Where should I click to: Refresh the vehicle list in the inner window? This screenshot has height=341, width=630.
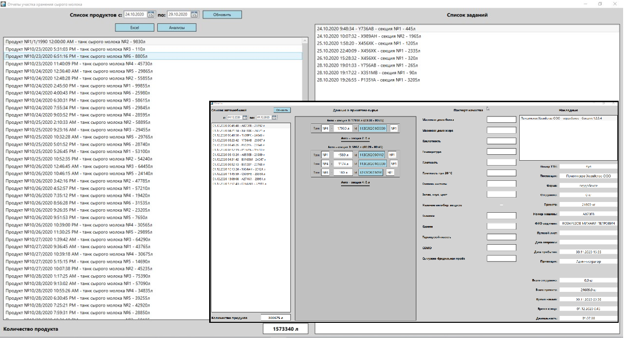[x=282, y=110]
